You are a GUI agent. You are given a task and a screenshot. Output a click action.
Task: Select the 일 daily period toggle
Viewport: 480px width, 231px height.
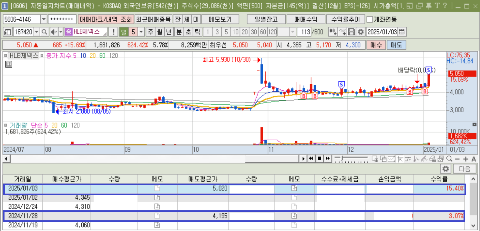pyautogui.click(x=124, y=32)
